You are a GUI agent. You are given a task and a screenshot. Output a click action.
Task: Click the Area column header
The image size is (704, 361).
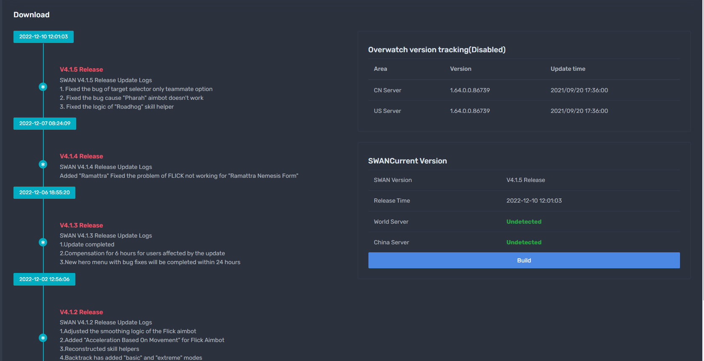click(380, 69)
